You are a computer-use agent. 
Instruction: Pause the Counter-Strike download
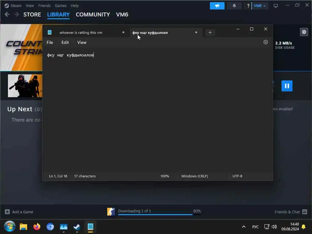coord(287,86)
